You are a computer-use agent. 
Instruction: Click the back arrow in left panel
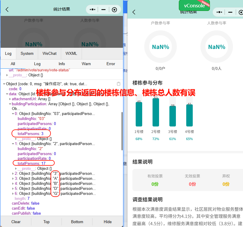pyautogui.click(x=7, y=9)
